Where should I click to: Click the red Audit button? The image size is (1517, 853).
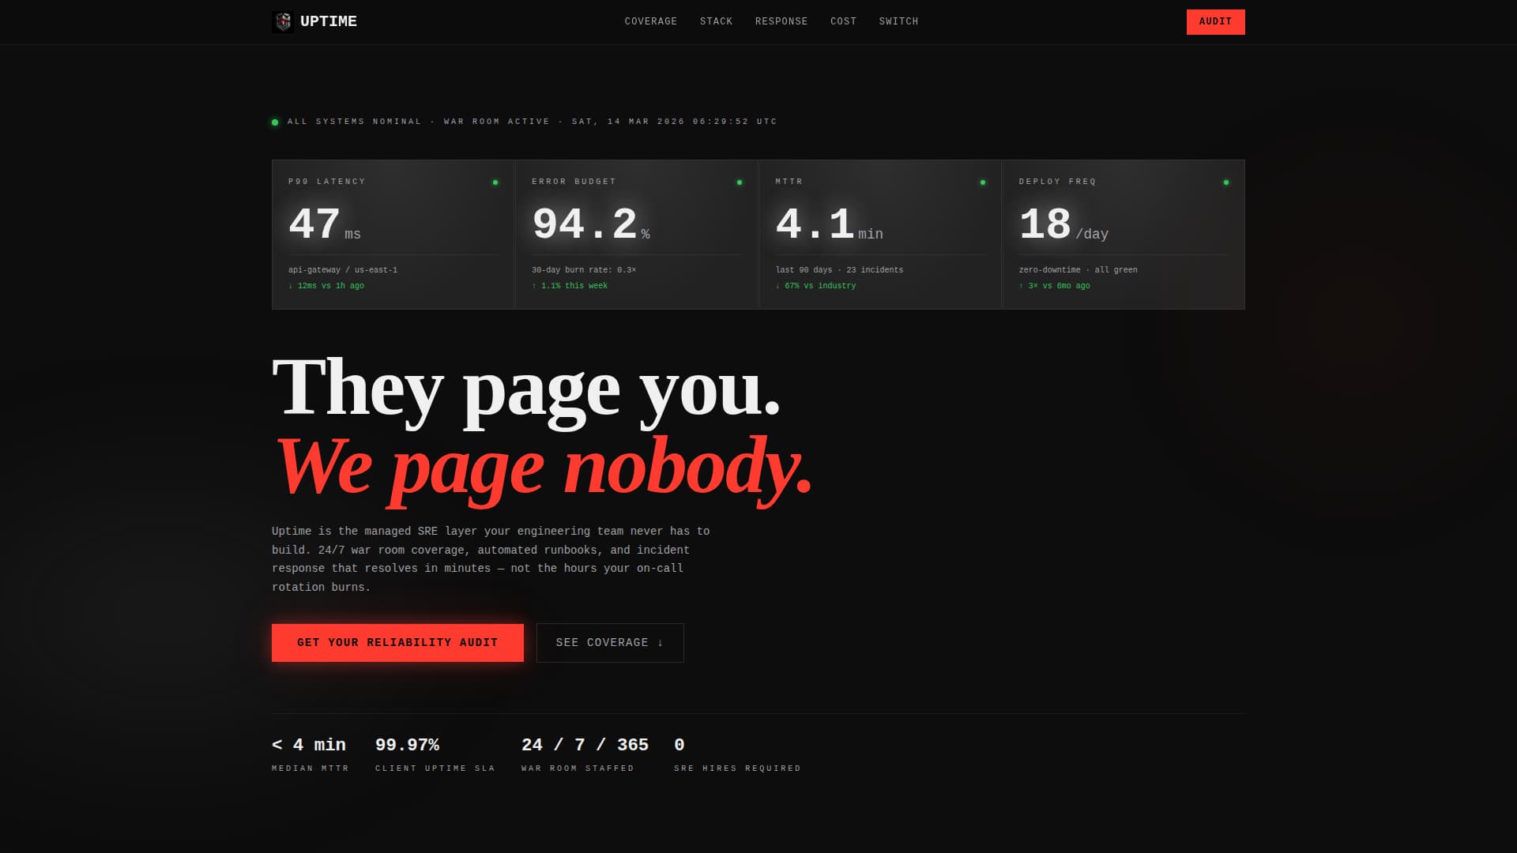[1215, 21]
